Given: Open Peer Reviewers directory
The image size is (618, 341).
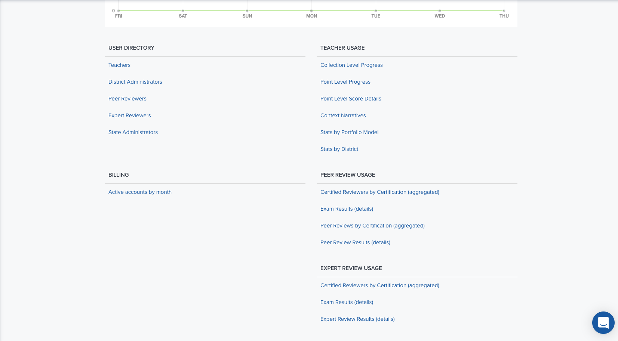Looking at the screenshot, I should 127,99.
